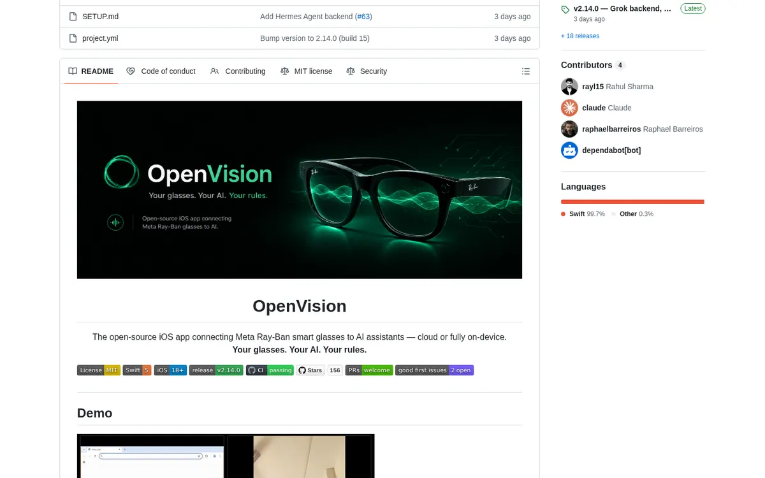Click the release v2.14.0 badge
This screenshot has width=765, height=478.
point(216,370)
